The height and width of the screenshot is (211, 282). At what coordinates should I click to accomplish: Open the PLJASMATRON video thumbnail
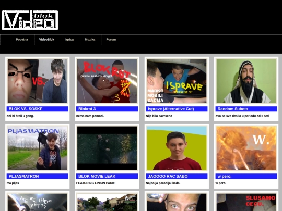coord(38,148)
